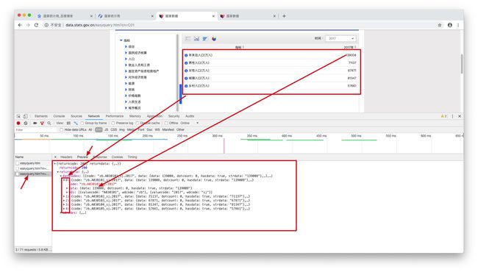Collapse the 指标 root tree node
The height and width of the screenshot is (272, 478).
[121, 40]
